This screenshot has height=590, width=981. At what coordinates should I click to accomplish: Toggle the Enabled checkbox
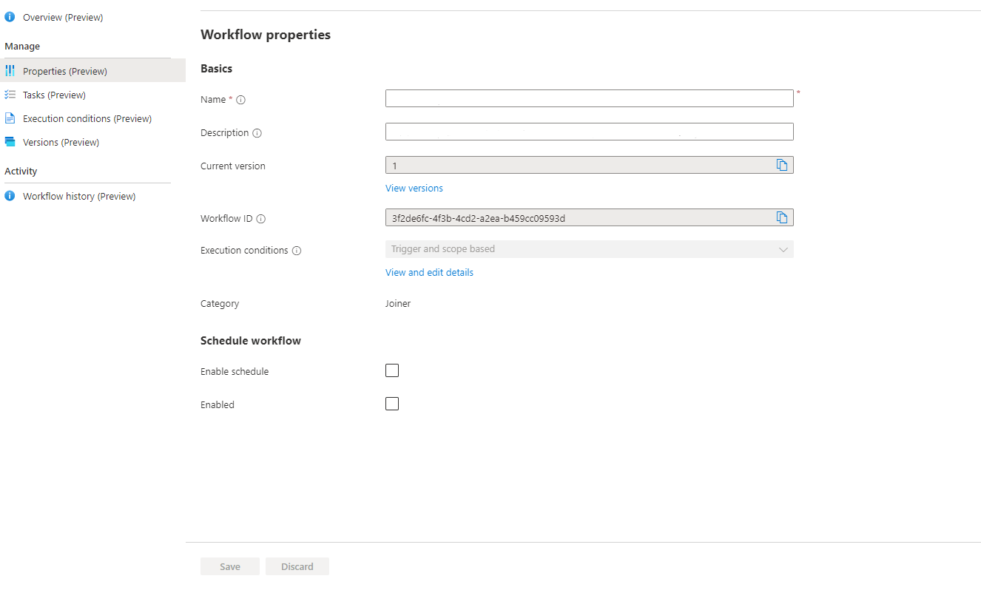392,404
